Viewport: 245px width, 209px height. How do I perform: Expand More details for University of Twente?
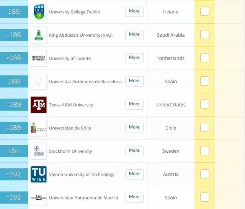click(x=134, y=58)
